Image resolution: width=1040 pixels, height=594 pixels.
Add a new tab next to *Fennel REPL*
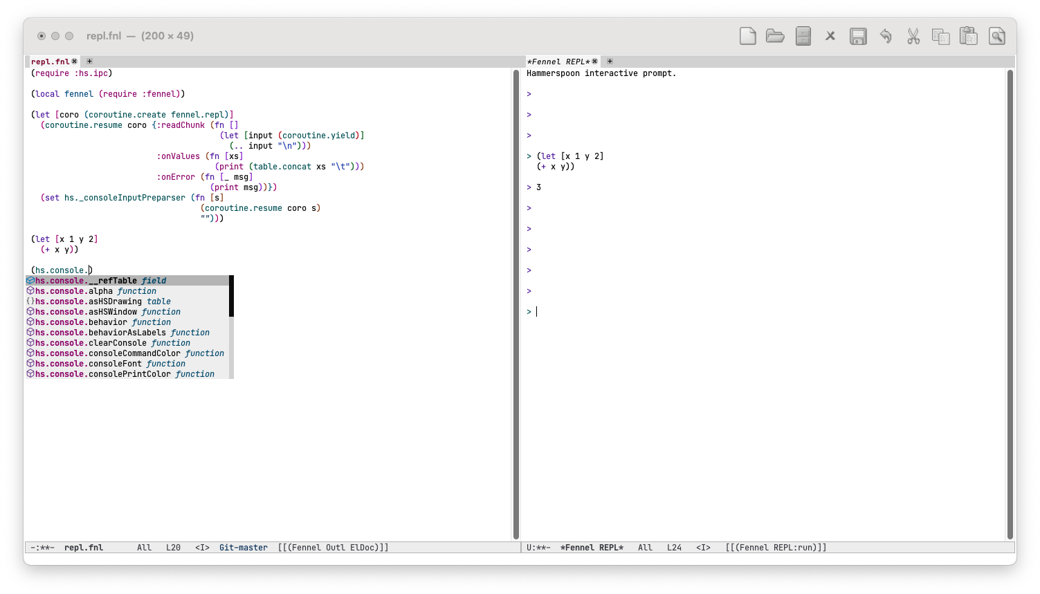click(610, 62)
